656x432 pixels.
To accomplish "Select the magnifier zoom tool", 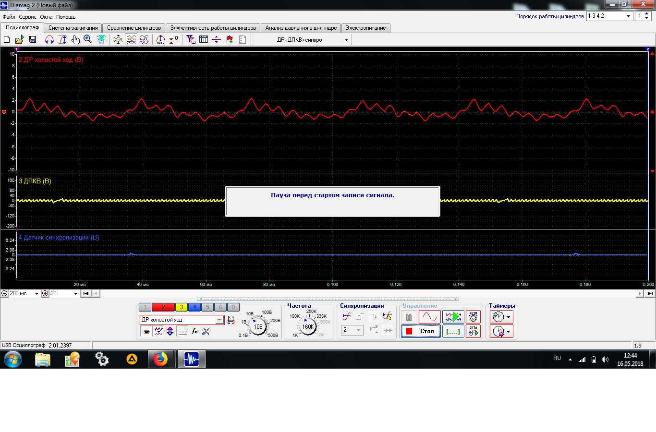I will coord(88,39).
